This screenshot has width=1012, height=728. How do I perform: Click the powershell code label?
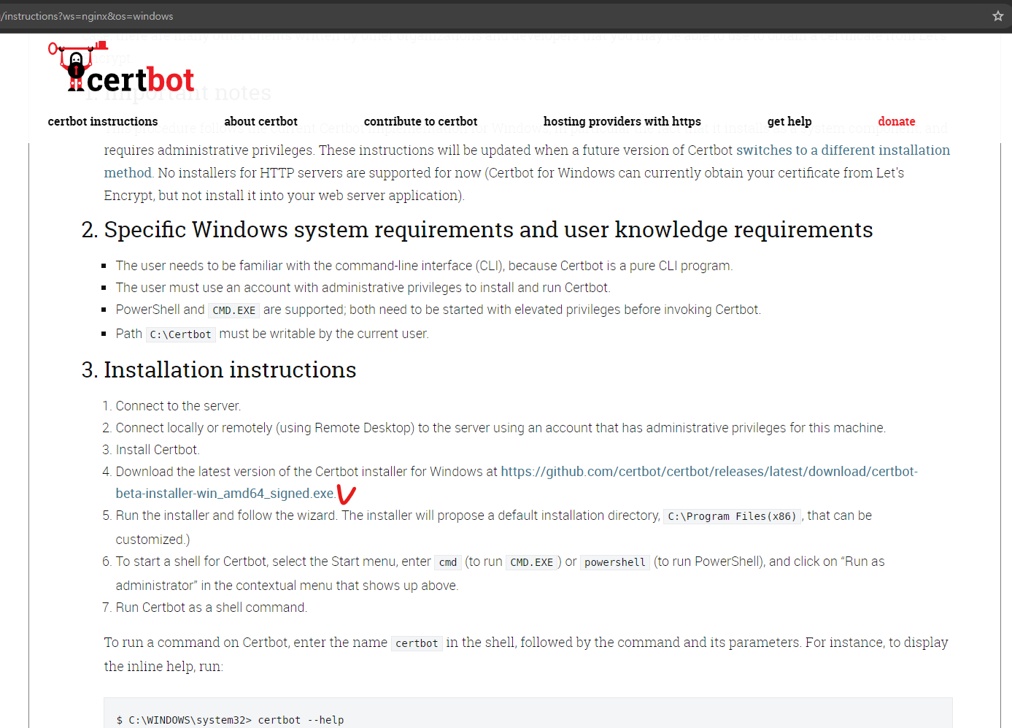[615, 562]
